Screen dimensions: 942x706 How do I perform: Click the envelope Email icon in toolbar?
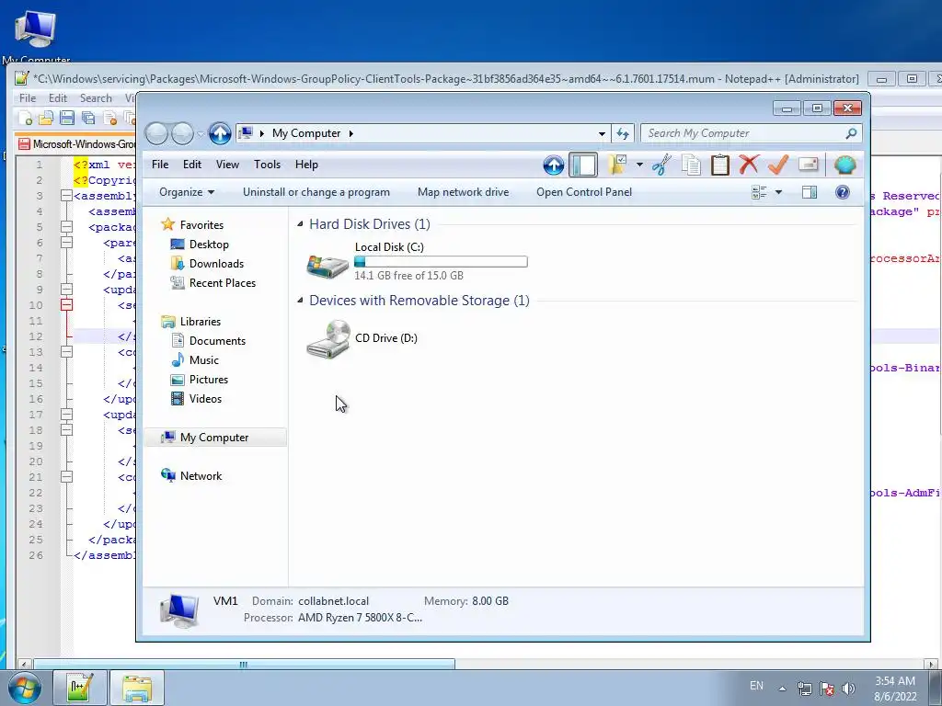[808, 165]
